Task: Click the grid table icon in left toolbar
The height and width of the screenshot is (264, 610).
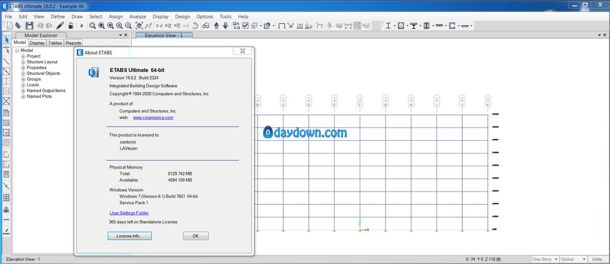Action: pyautogui.click(x=6, y=198)
